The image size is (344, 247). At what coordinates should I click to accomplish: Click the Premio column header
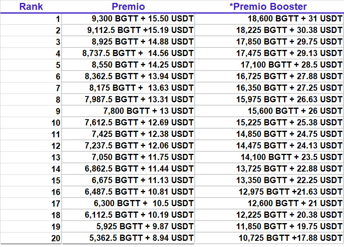(128, 7)
